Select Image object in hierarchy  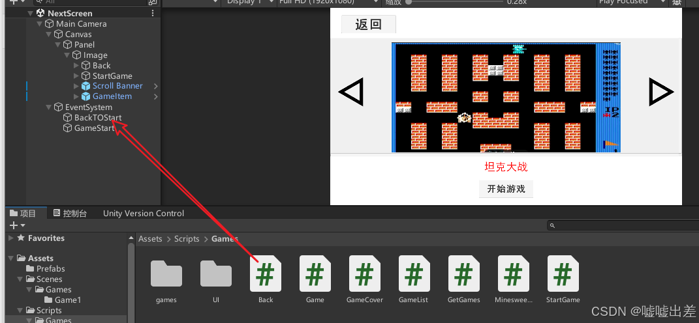tap(95, 55)
